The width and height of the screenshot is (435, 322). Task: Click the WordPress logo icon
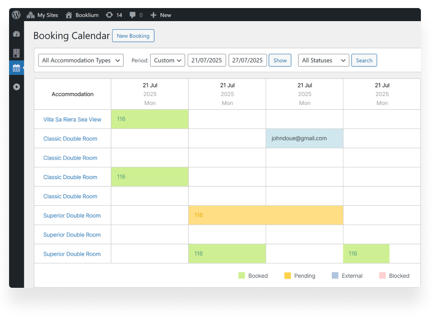pyautogui.click(x=16, y=15)
